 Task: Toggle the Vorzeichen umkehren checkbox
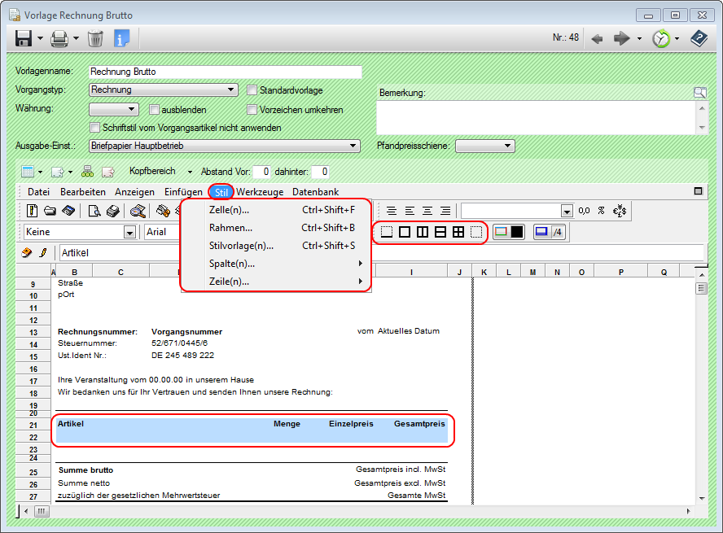click(x=252, y=110)
